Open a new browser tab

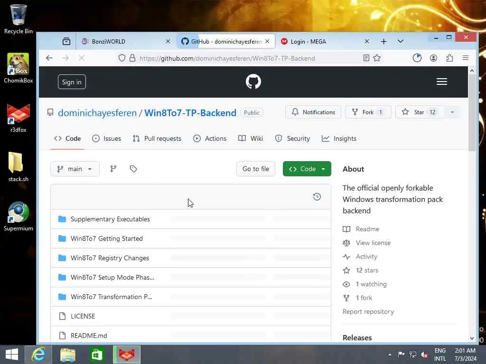[x=383, y=41]
